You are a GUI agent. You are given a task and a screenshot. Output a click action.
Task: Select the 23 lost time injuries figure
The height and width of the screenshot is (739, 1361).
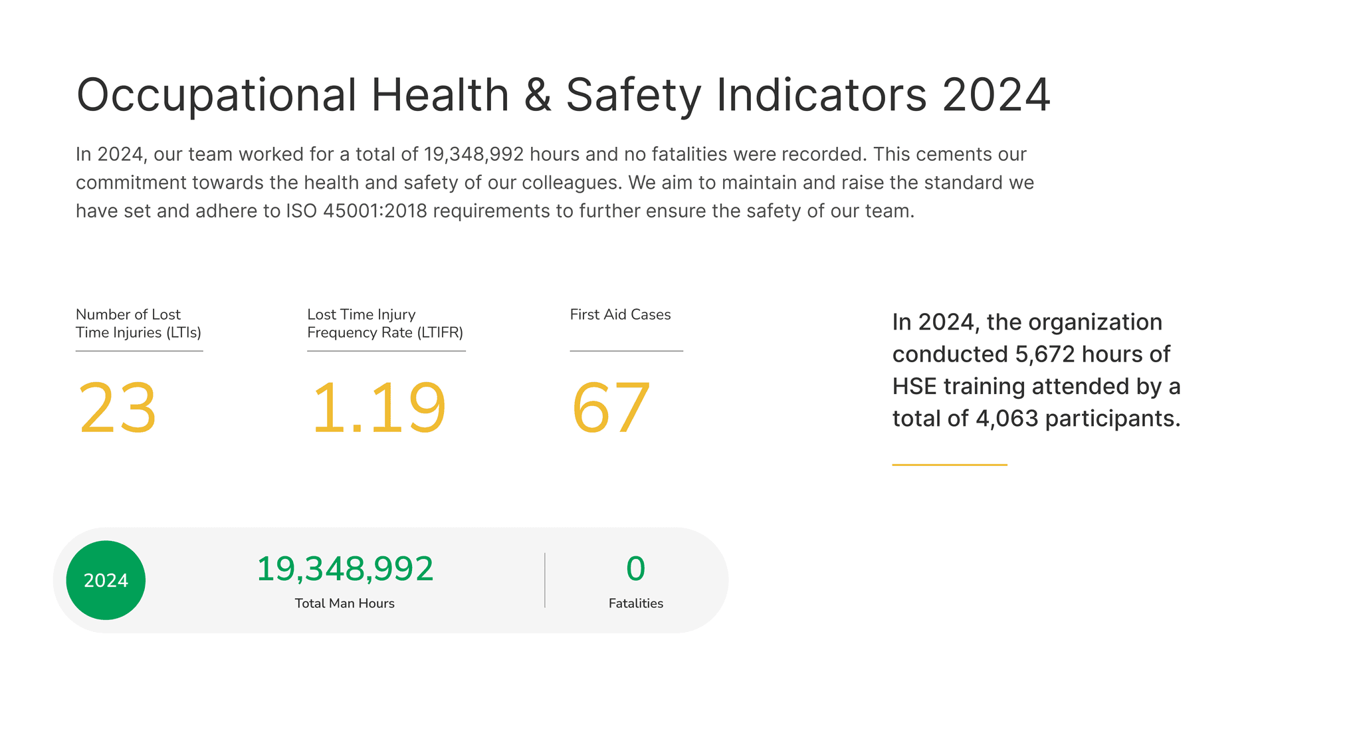click(118, 408)
